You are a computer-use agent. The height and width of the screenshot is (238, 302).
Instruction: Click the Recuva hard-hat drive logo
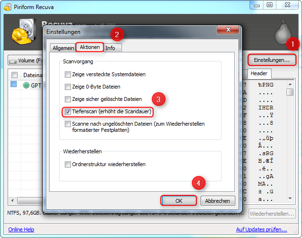(23, 31)
